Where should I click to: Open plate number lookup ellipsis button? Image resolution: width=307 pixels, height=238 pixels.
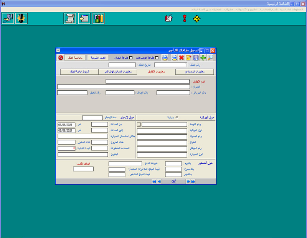point(139,124)
